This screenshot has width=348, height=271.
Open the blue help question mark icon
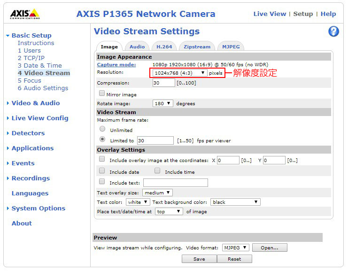click(333, 31)
